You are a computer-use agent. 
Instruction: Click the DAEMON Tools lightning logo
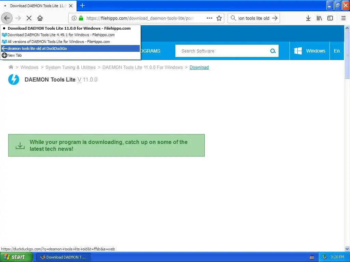(14, 79)
